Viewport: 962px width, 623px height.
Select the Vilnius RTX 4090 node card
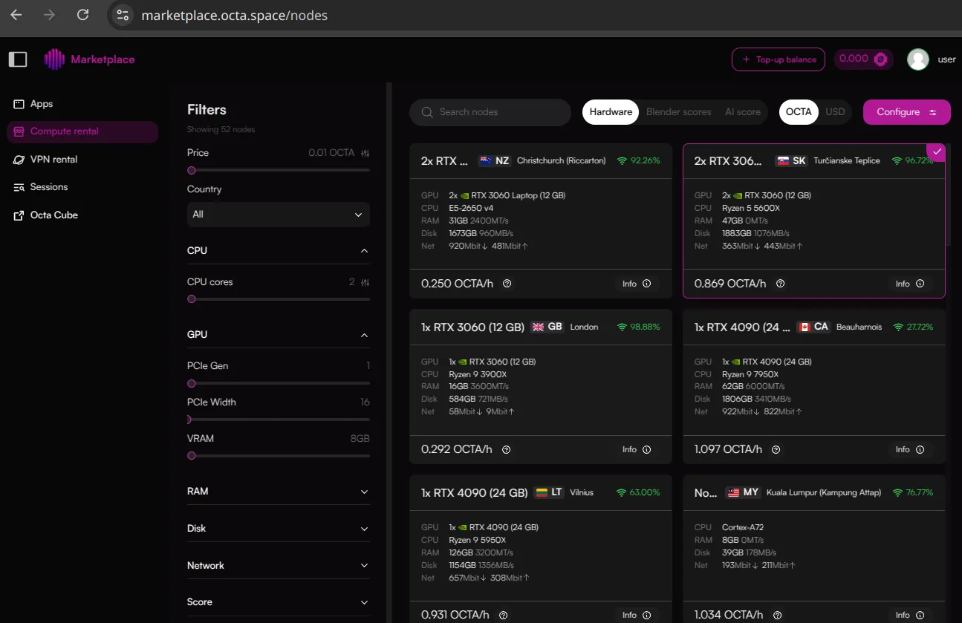click(541, 549)
